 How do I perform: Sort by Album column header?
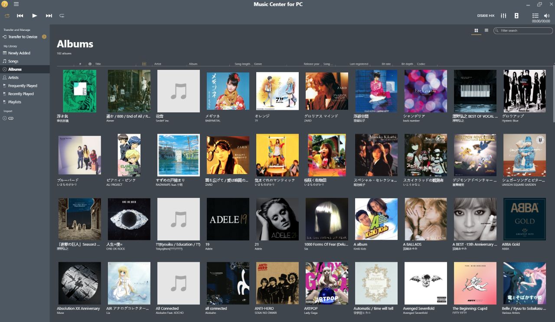tap(193, 64)
